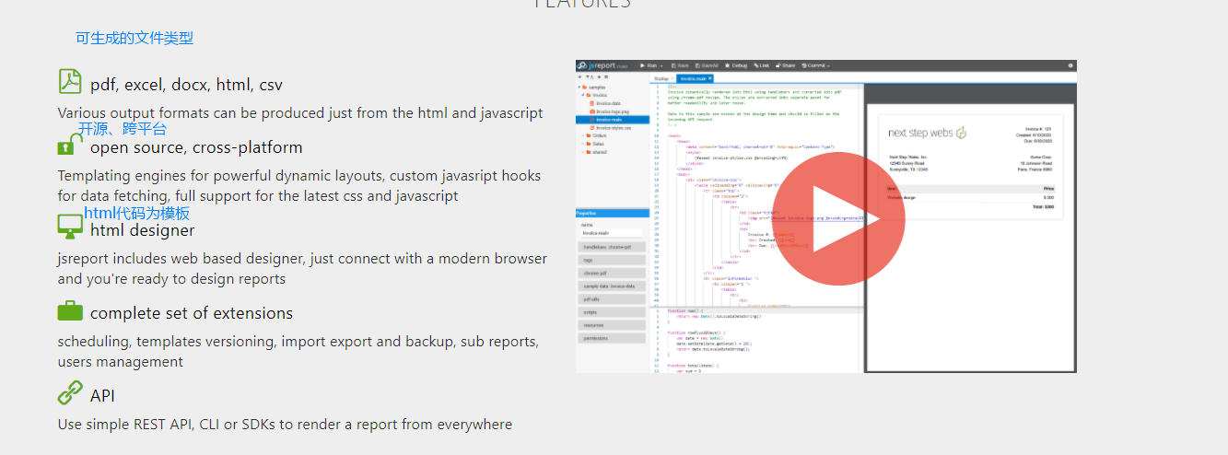Click the 'API' heading text
The width and height of the screenshot is (1228, 455).
102,396
